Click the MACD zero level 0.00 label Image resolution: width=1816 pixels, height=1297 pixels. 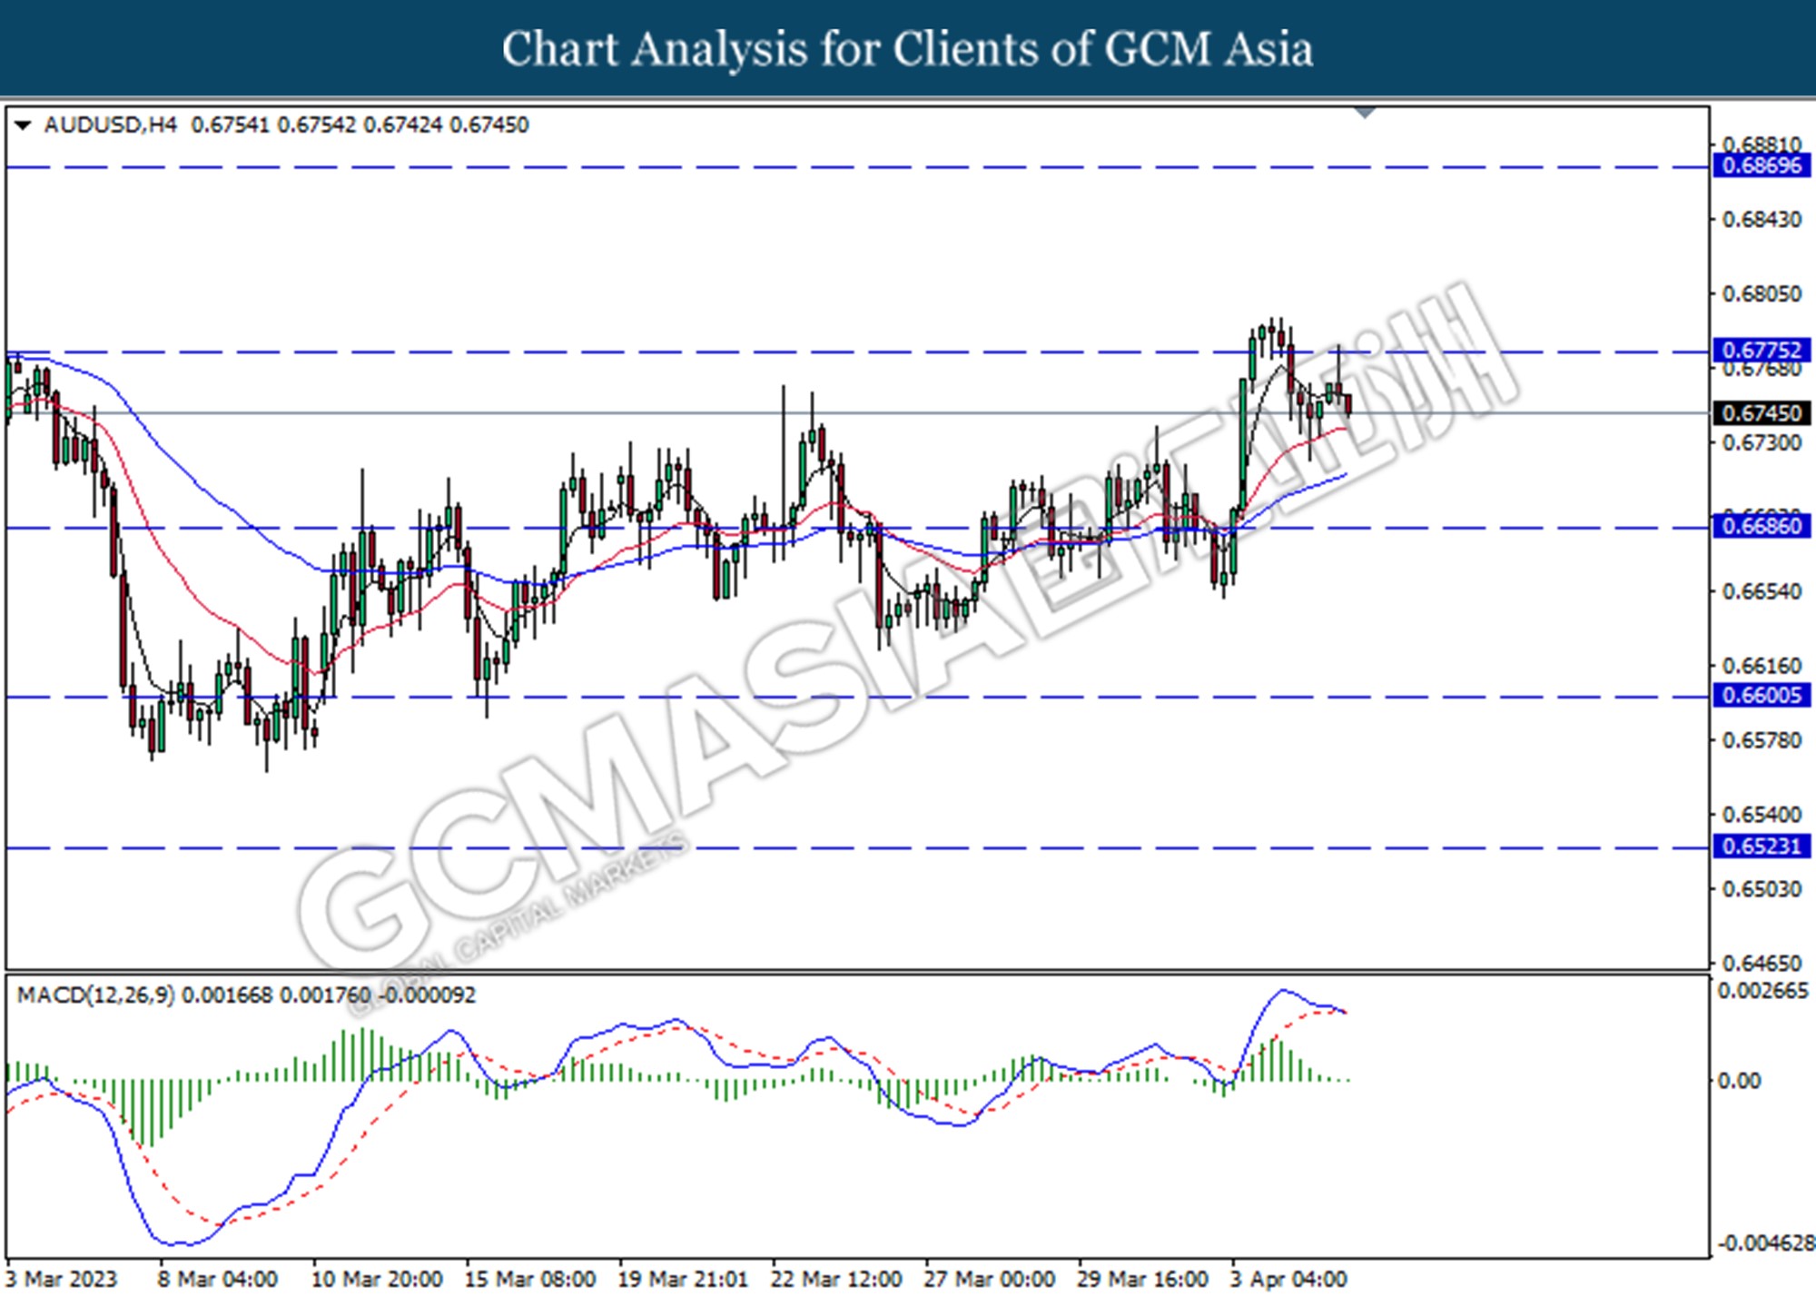pos(1739,1081)
